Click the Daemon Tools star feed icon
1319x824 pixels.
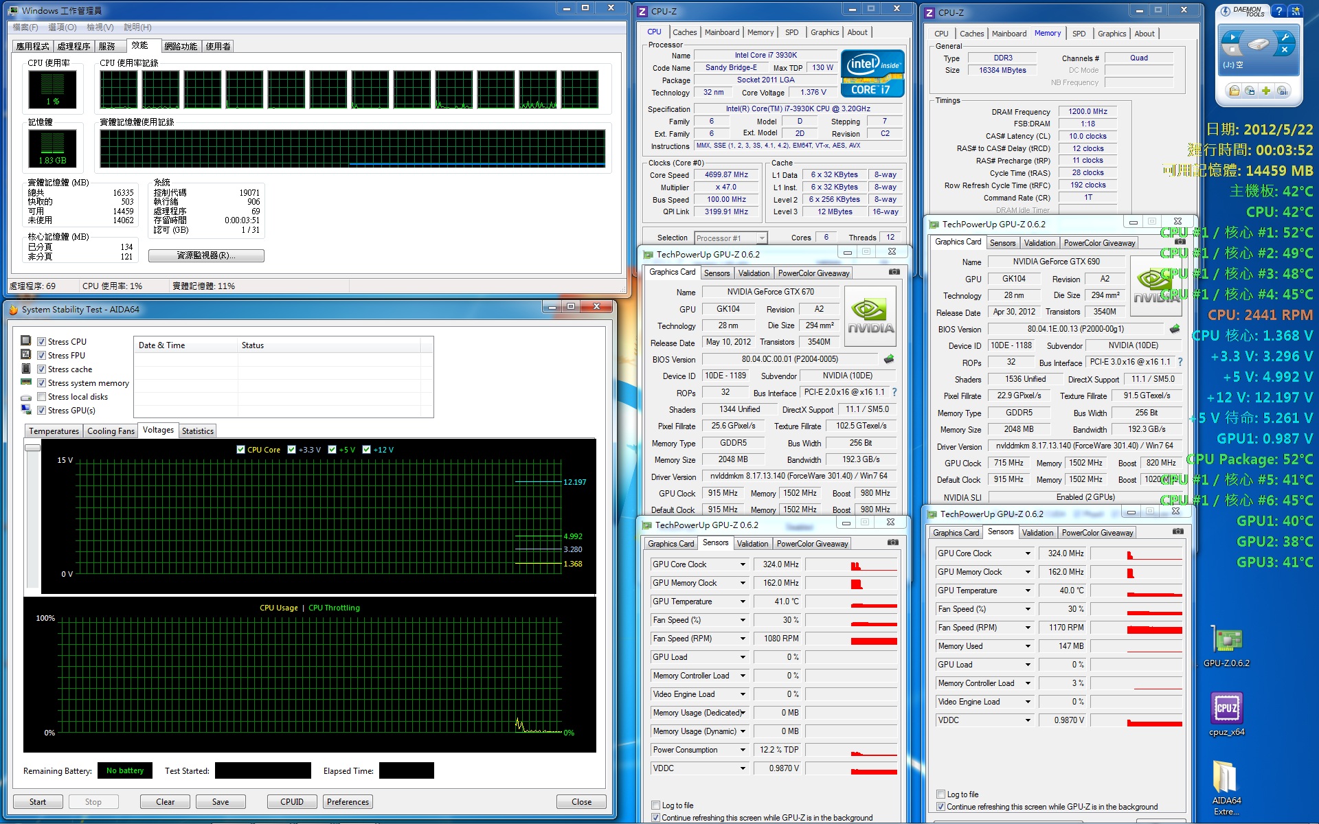pyautogui.click(x=1295, y=11)
